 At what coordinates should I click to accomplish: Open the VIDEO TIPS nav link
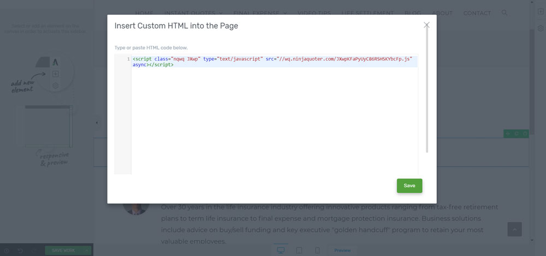click(x=314, y=13)
